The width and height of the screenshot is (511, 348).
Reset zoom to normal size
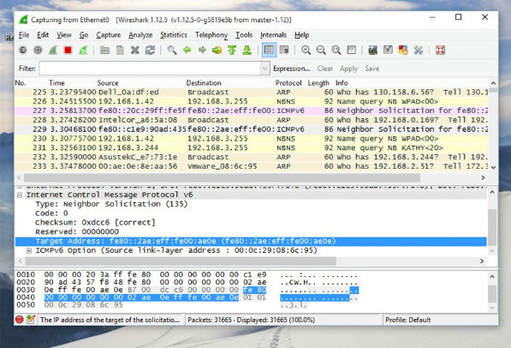point(336,51)
